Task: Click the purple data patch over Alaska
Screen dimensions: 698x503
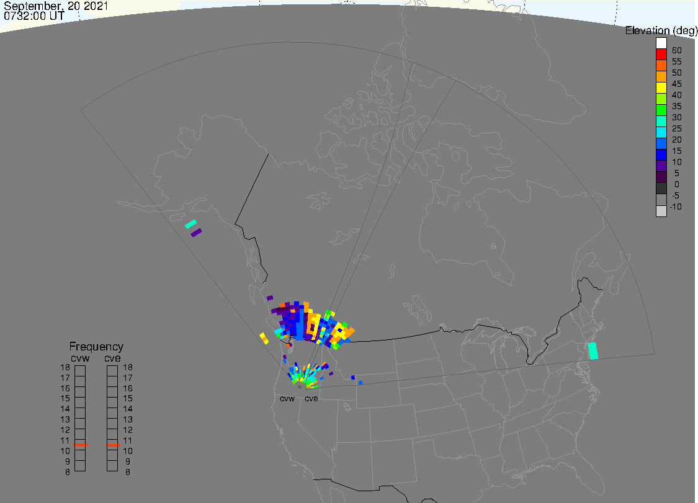Action: 196,233
